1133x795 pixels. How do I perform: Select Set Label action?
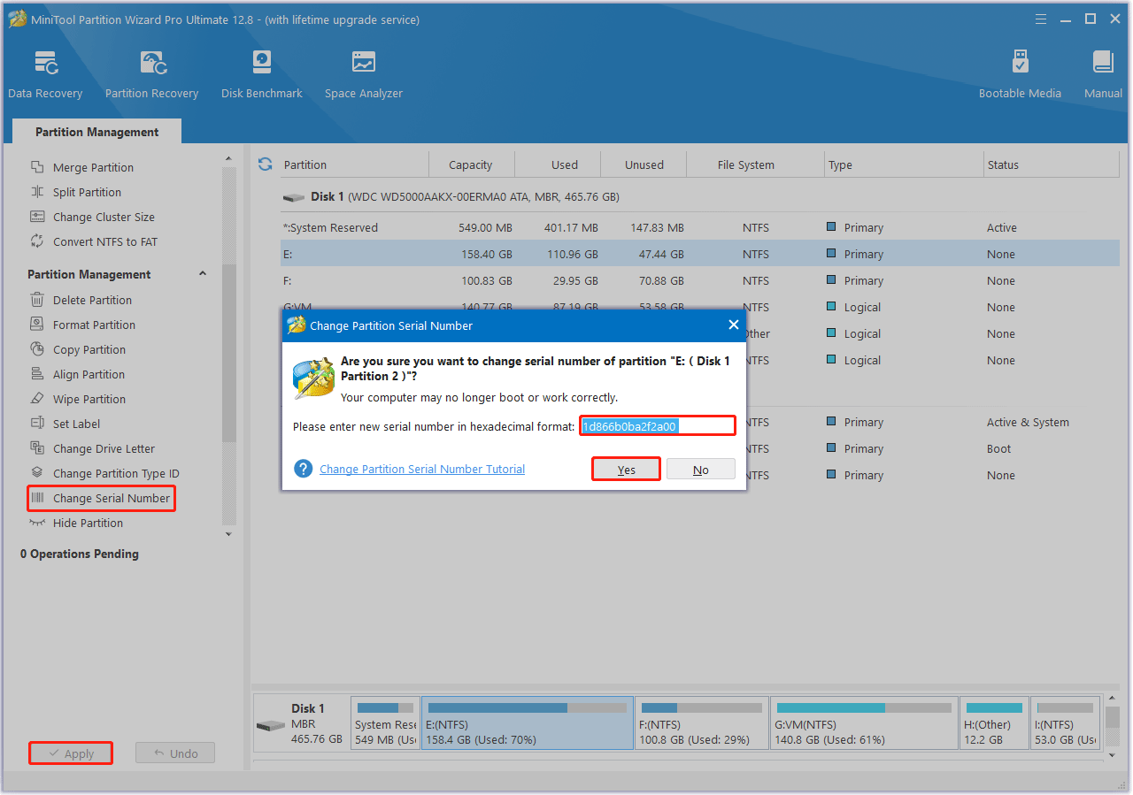click(x=76, y=424)
